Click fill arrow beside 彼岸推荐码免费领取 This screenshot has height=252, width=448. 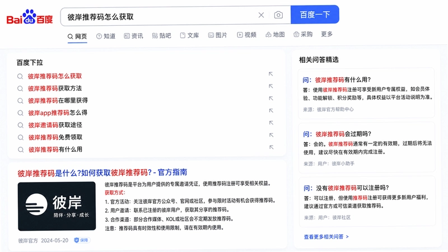[272, 135]
